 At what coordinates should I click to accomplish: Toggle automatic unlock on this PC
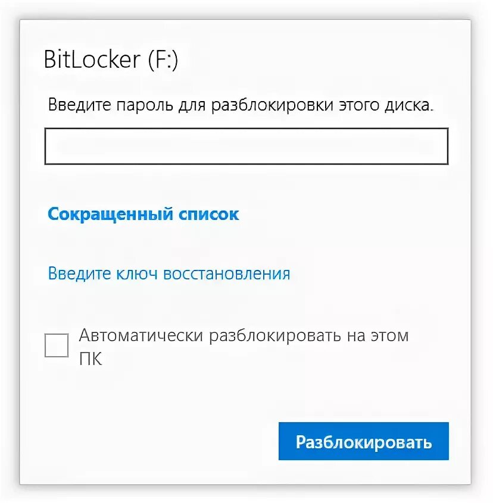click(x=57, y=345)
